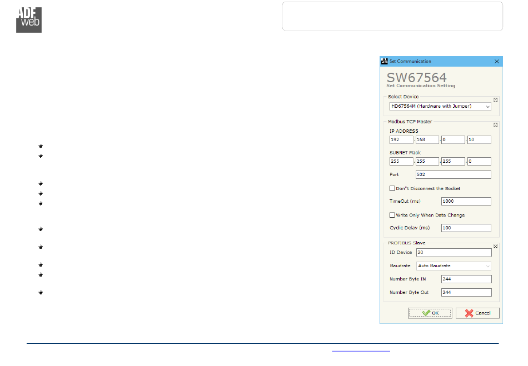Screen dimensions: 528x366
Task: Open the Select Device dropdown HD67564M
Action: click(440, 106)
